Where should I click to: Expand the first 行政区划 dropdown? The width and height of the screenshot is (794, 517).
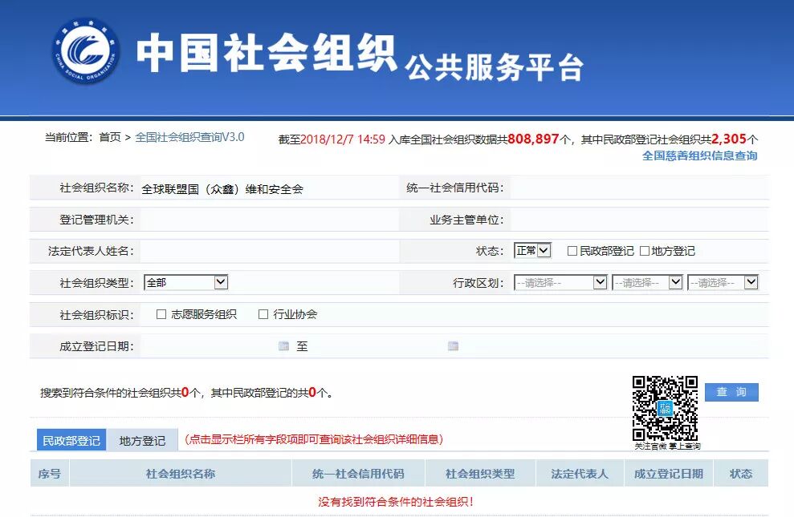(x=560, y=282)
